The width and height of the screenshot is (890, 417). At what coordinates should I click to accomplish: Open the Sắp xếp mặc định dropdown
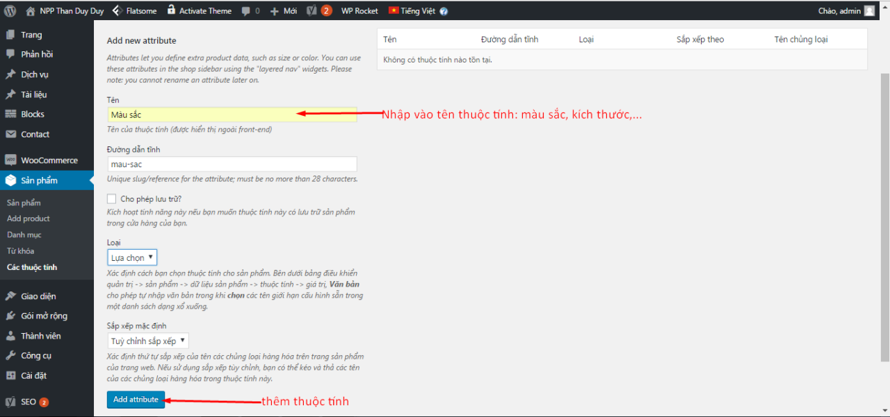(x=147, y=340)
